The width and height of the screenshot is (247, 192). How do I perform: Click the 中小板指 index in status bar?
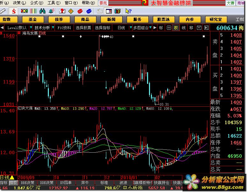click(x=133, y=188)
